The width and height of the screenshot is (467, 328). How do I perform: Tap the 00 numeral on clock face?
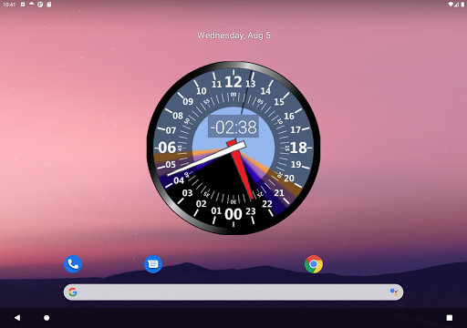click(x=233, y=214)
